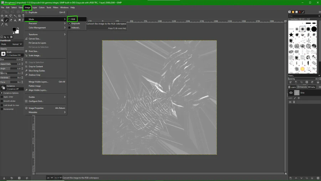
Task: Click the foreground black color swatch
Action: coord(15,30)
